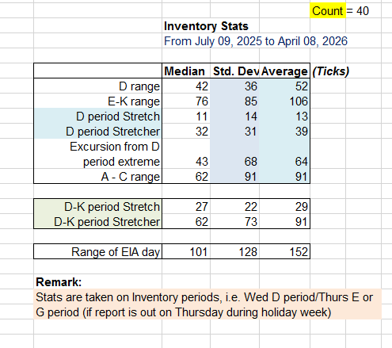This screenshot has height=348, width=392.
Task: Select D-K period Stretch label cell
Action: (97, 206)
